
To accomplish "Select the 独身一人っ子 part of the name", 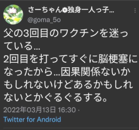I will pyautogui.click(x=88, y=10).
